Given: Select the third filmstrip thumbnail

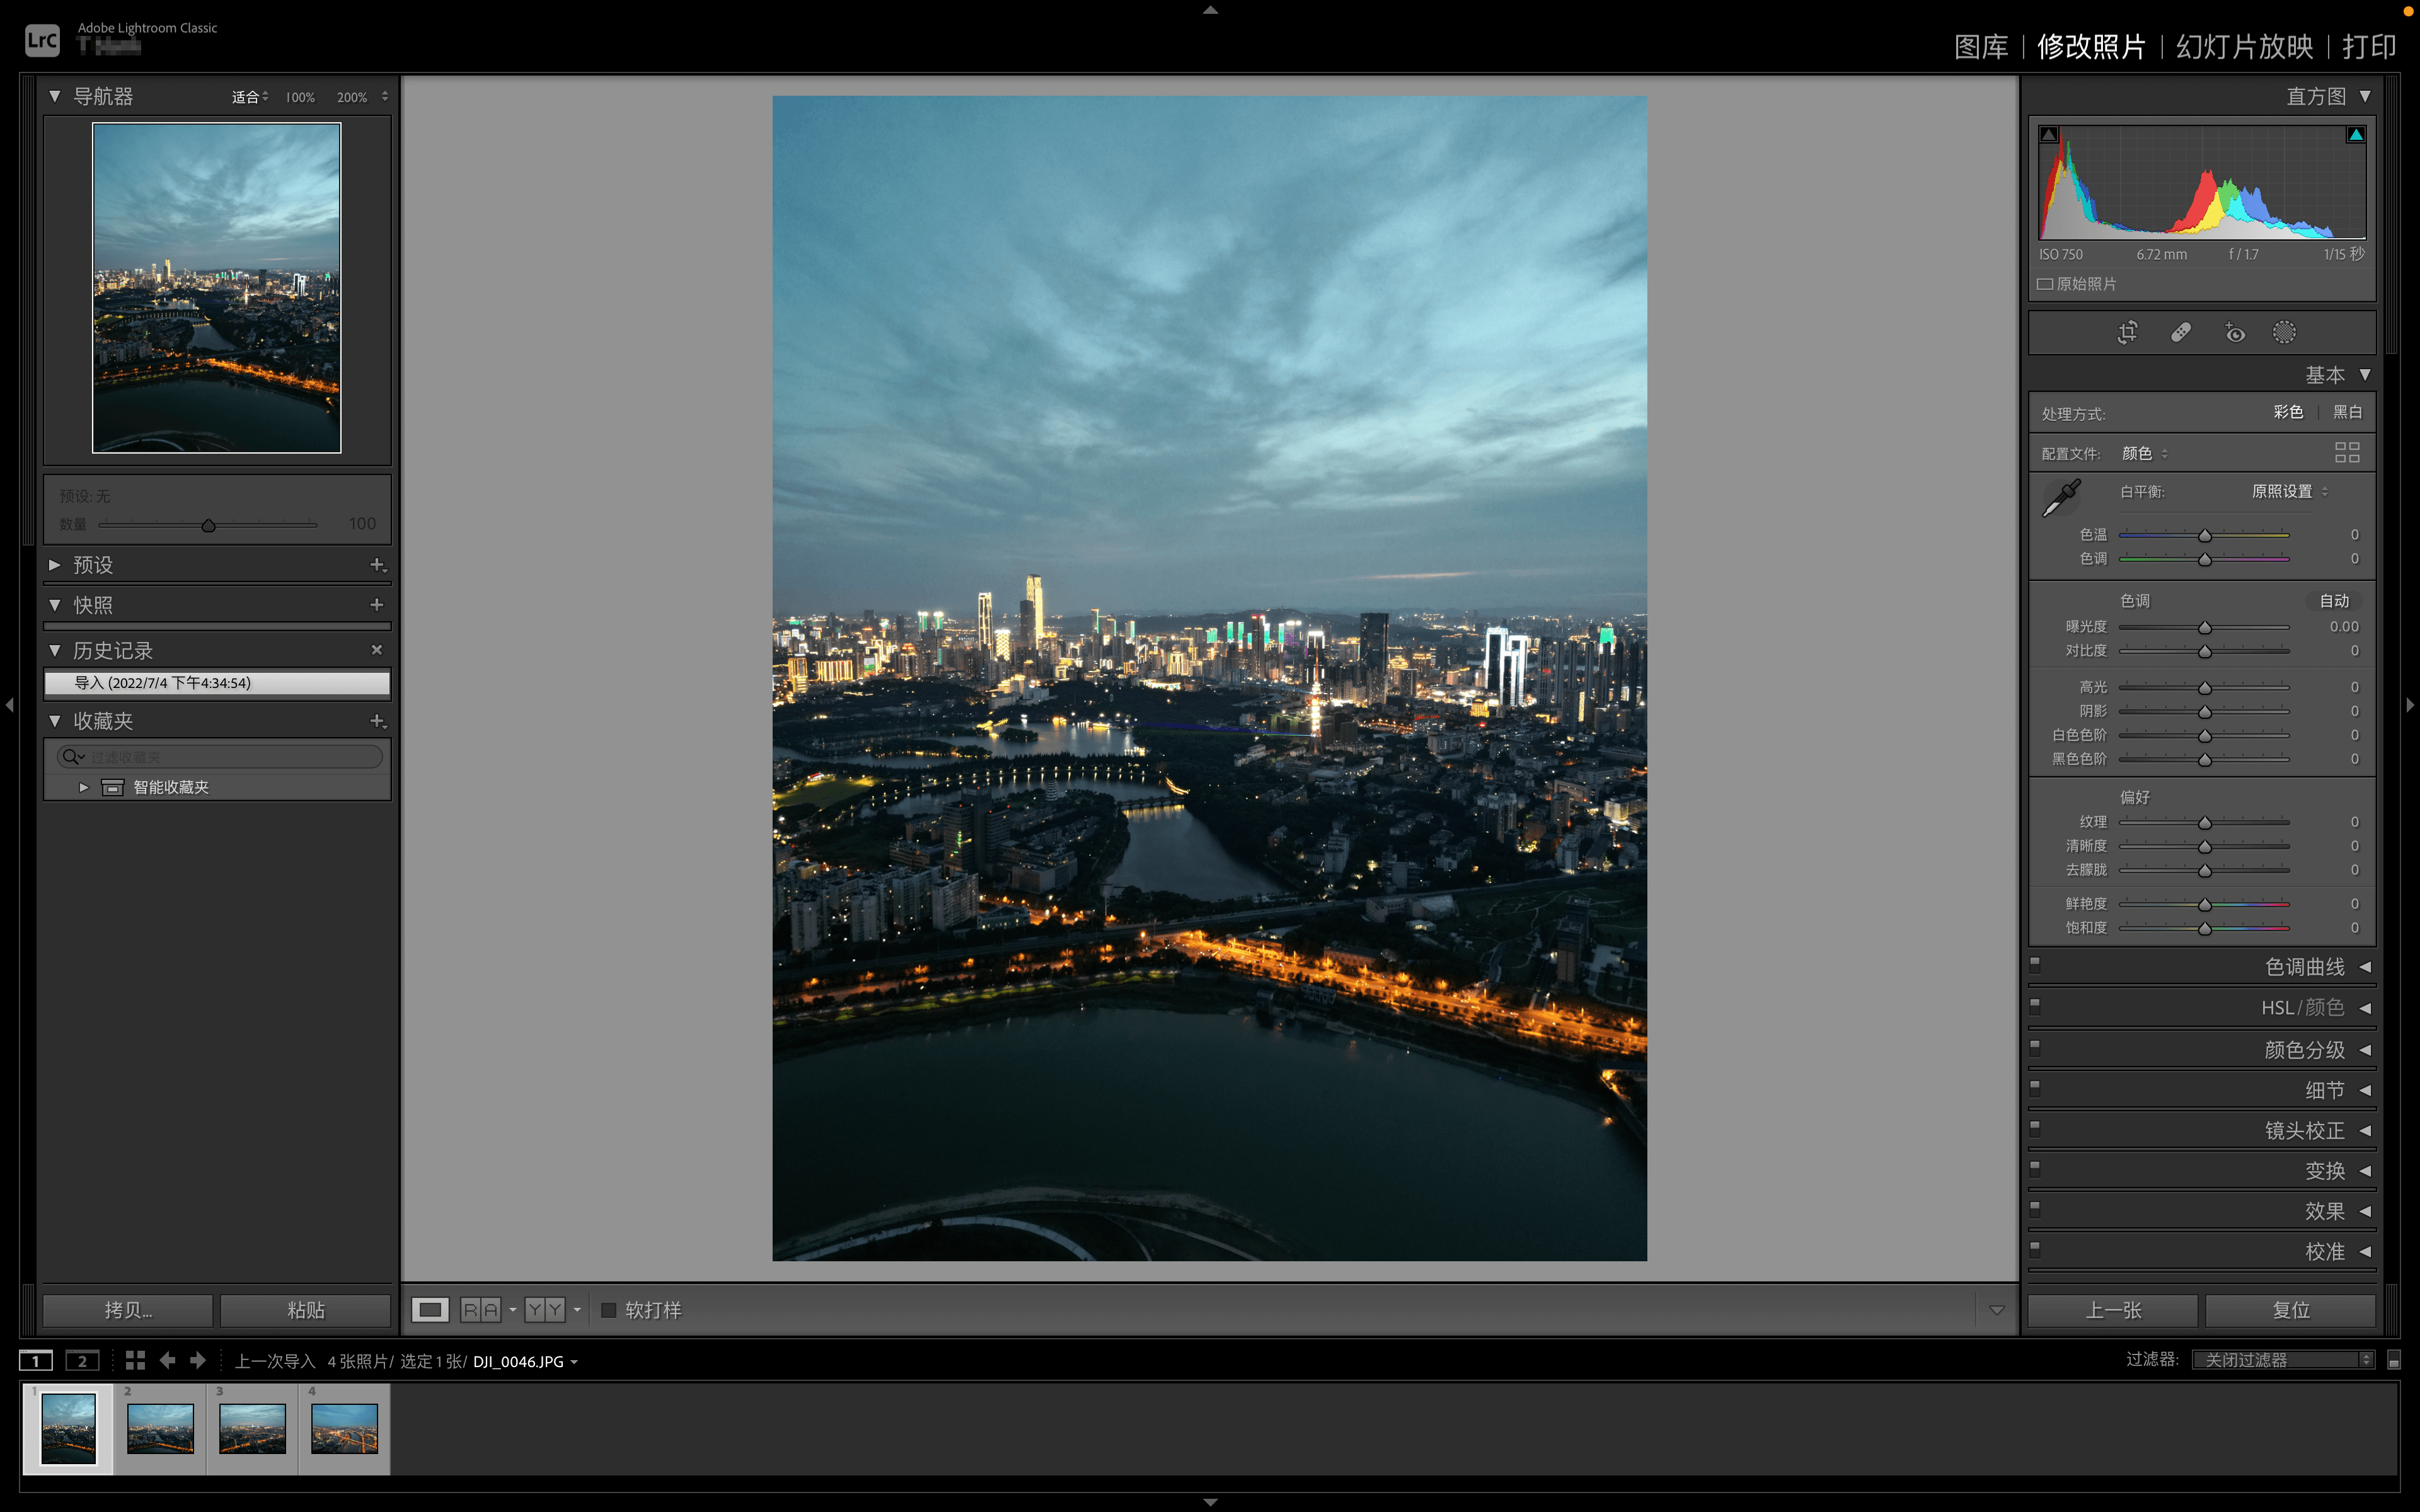Looking at the screenshot, I should 252,1428.
